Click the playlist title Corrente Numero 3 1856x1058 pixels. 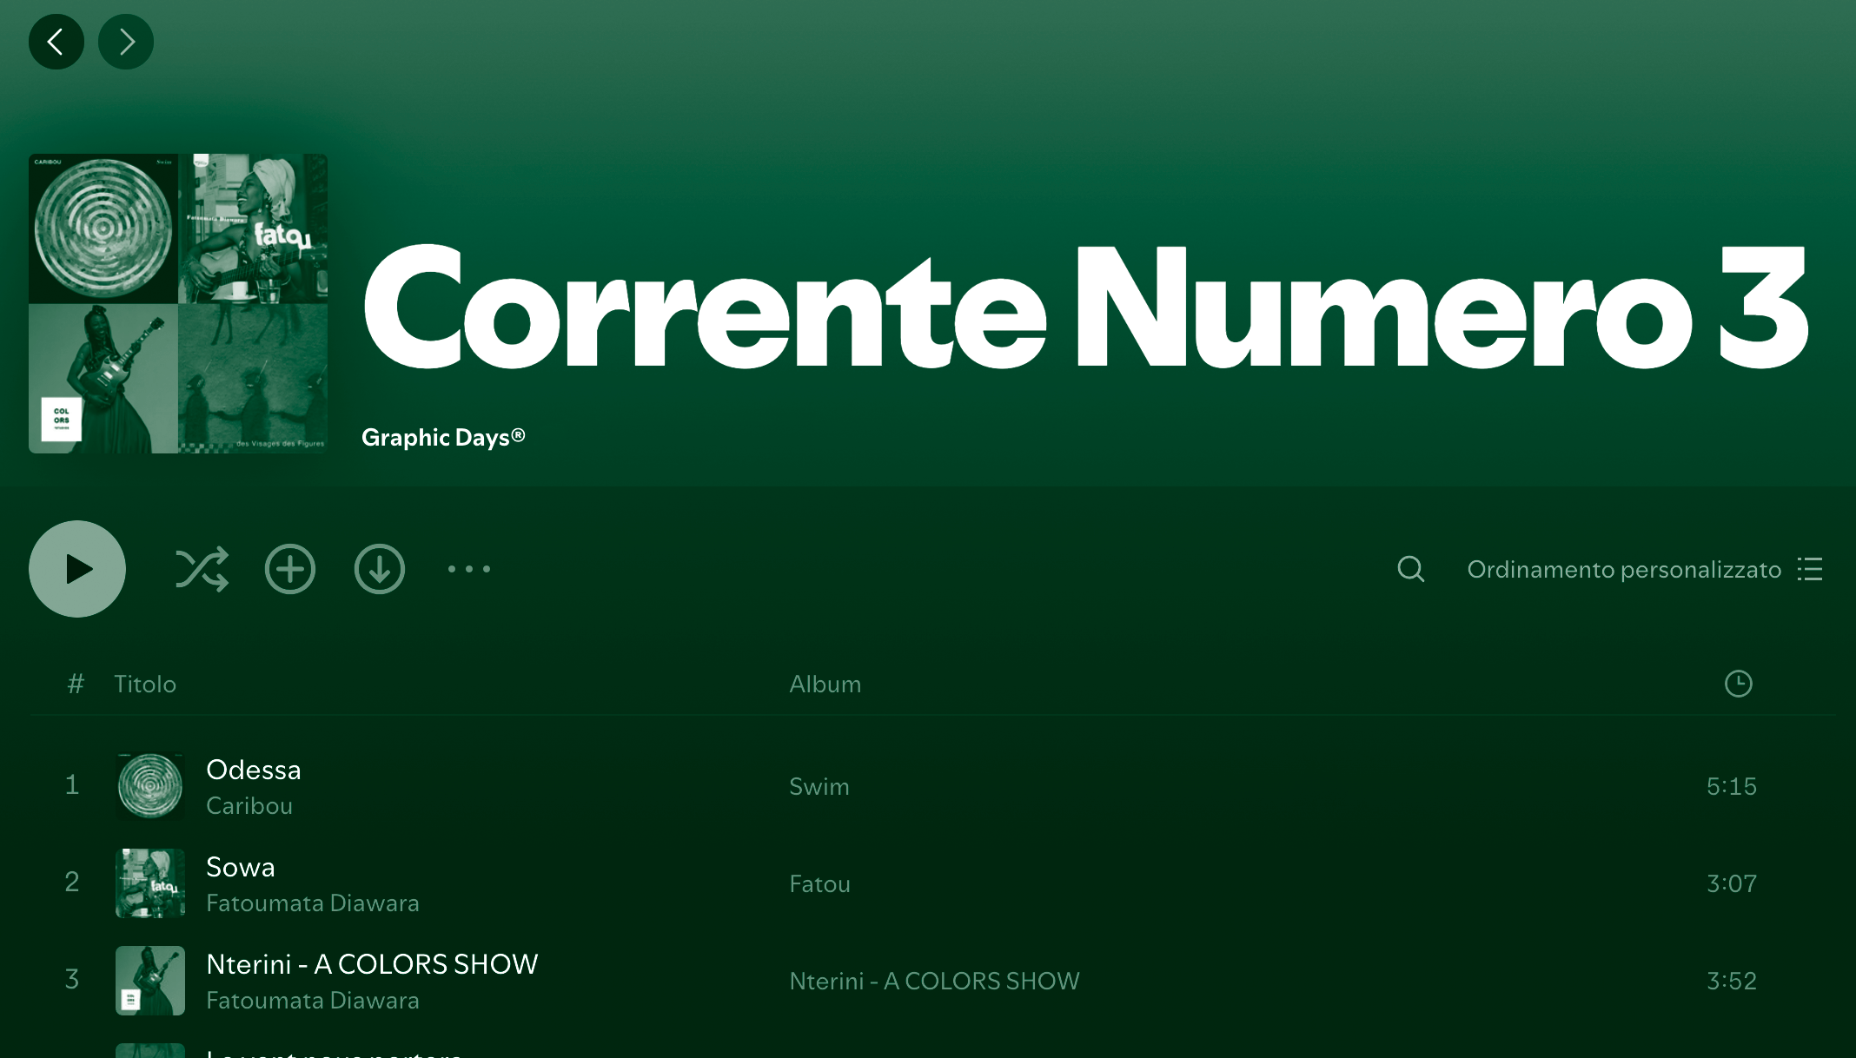click(x=1086, y=307)
